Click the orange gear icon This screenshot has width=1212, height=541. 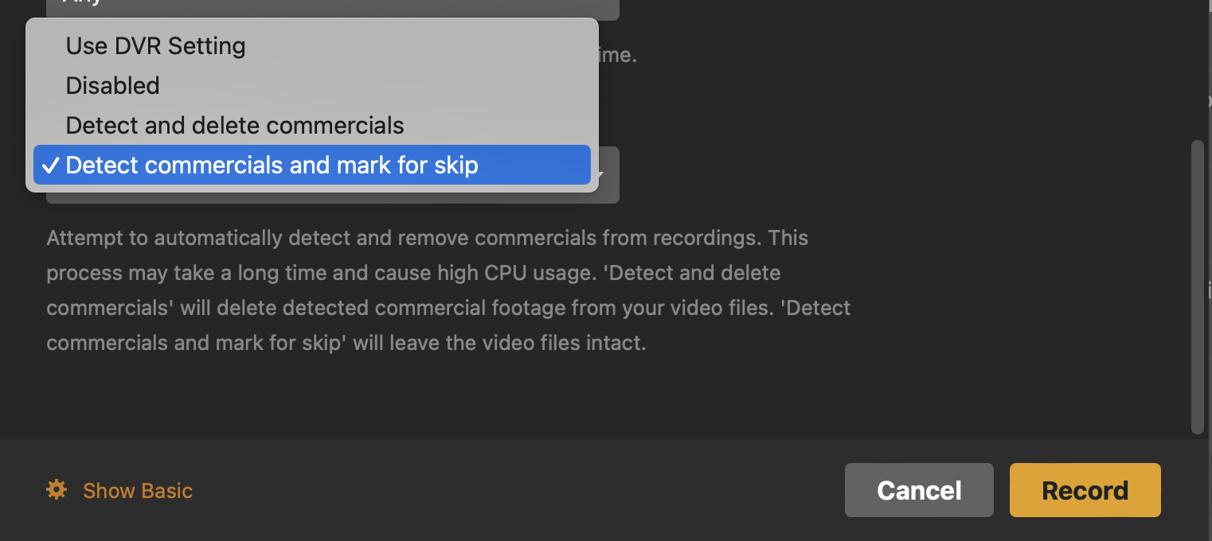(x=57, y=489)
